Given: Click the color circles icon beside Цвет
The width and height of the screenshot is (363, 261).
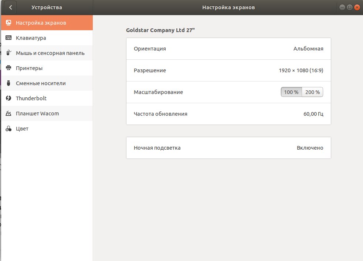Looking at the screenshot, I should pyautogui.click(x=9, y=129).
